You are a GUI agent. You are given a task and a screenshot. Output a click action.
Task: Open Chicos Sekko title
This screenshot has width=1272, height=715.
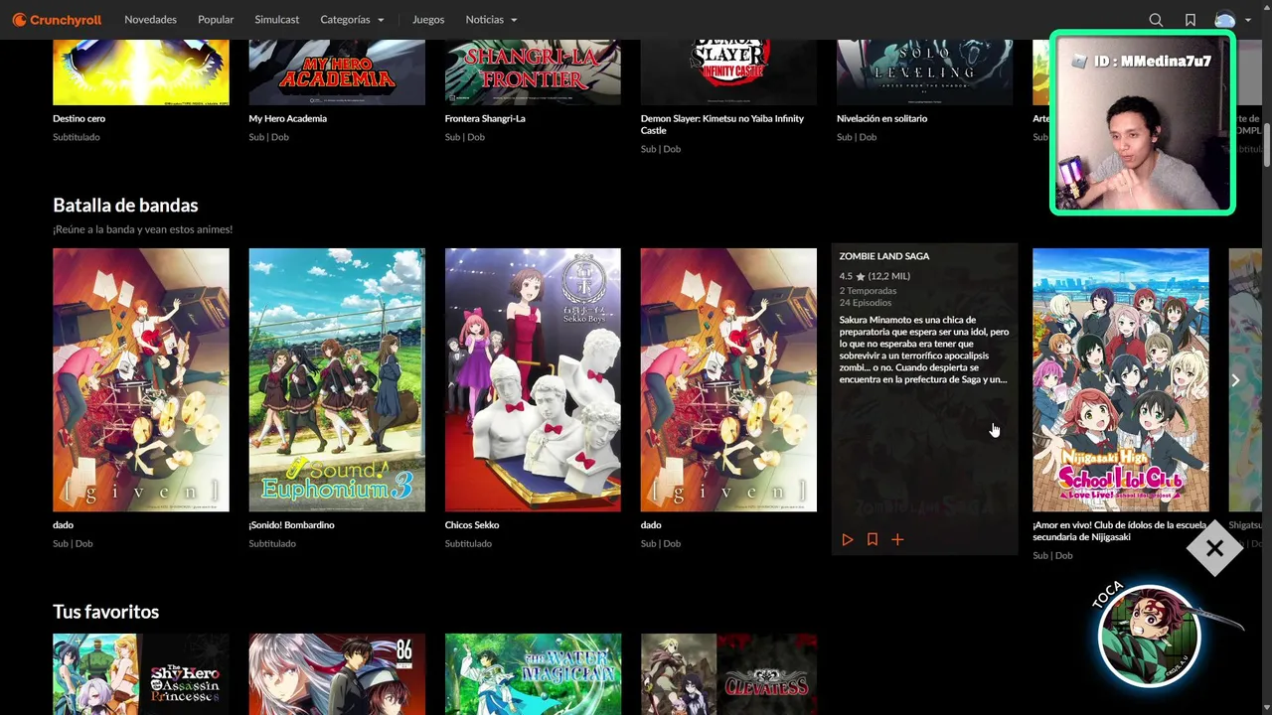(472, 524)
